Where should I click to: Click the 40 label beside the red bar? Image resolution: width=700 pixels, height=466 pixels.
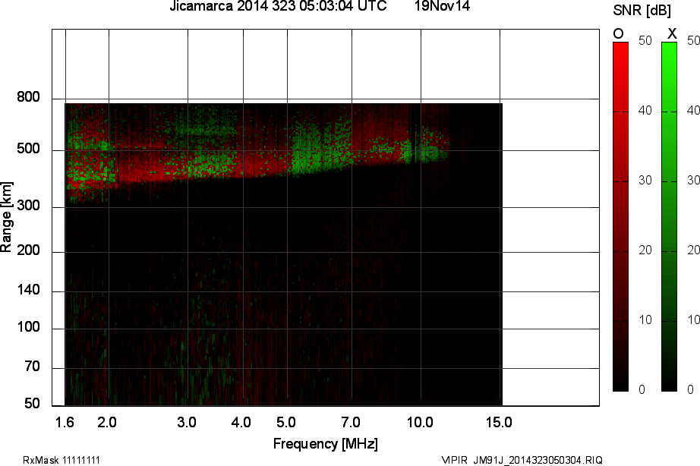click(x=645, y=111)
